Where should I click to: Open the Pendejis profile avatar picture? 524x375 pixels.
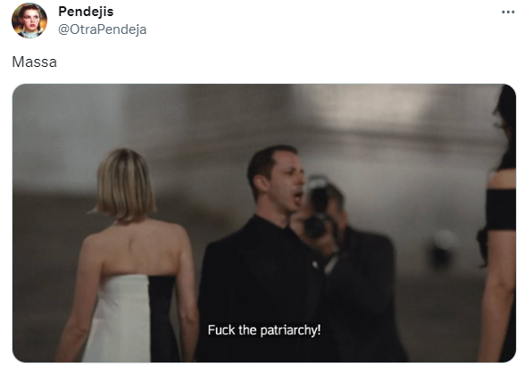tap(29, 21)
